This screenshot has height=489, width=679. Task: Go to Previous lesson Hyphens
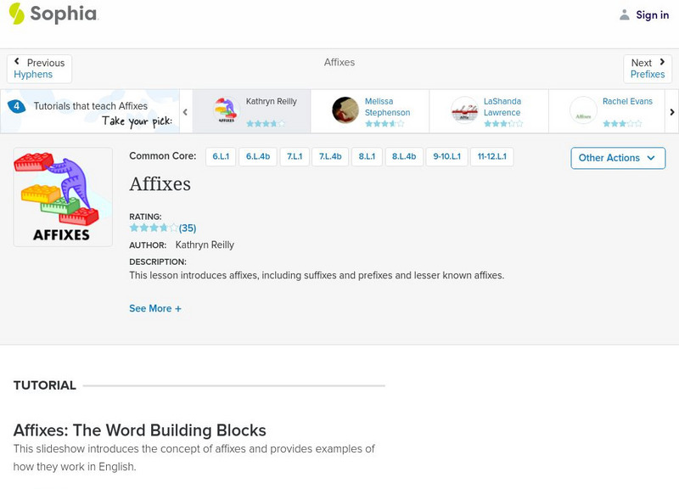coord(39,69)
